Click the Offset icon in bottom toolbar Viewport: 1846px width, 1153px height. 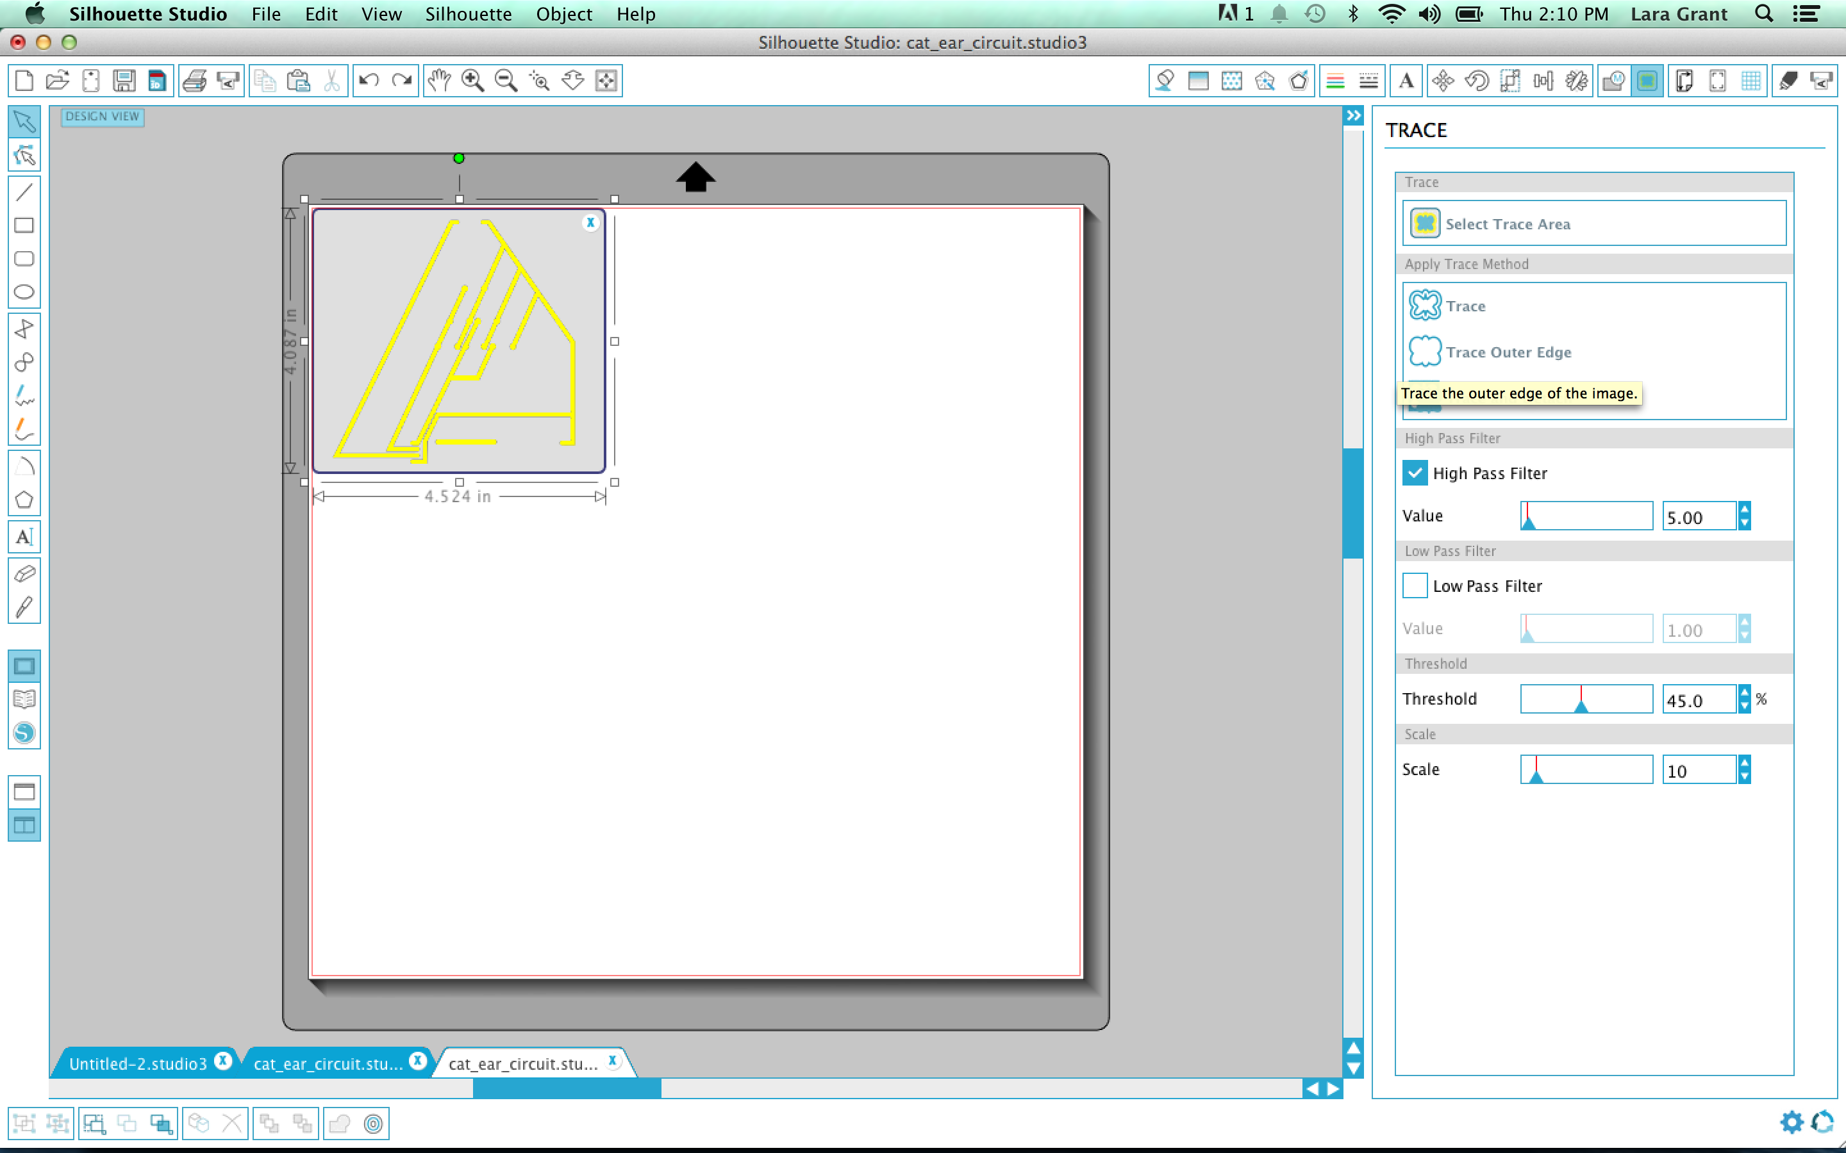[x=373, y=1124]
